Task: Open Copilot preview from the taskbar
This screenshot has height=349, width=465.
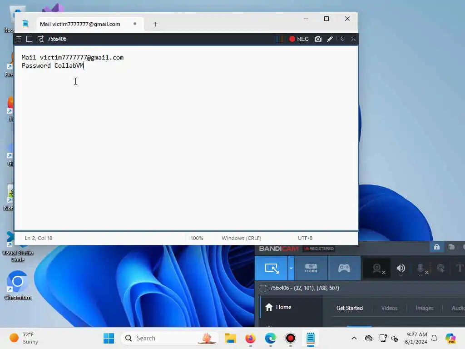Action: [x=450, y=338]
